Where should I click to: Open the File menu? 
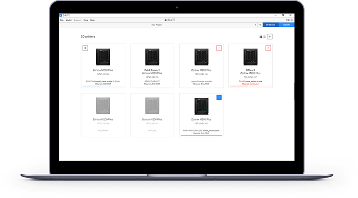[x=62, y=20]
